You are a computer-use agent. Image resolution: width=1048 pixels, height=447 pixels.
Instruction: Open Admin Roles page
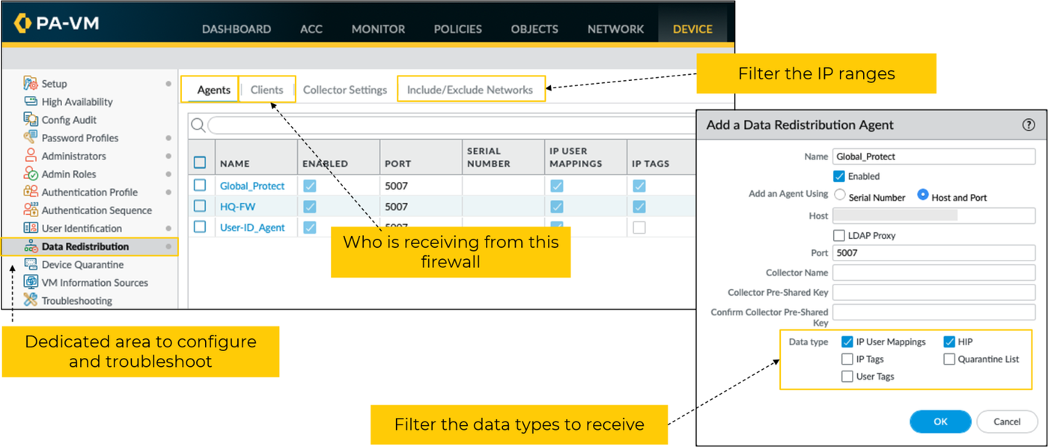pos(69,174)
